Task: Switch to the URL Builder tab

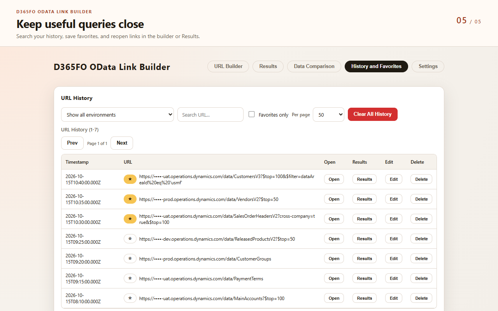Action: click(x=228, y=66)
